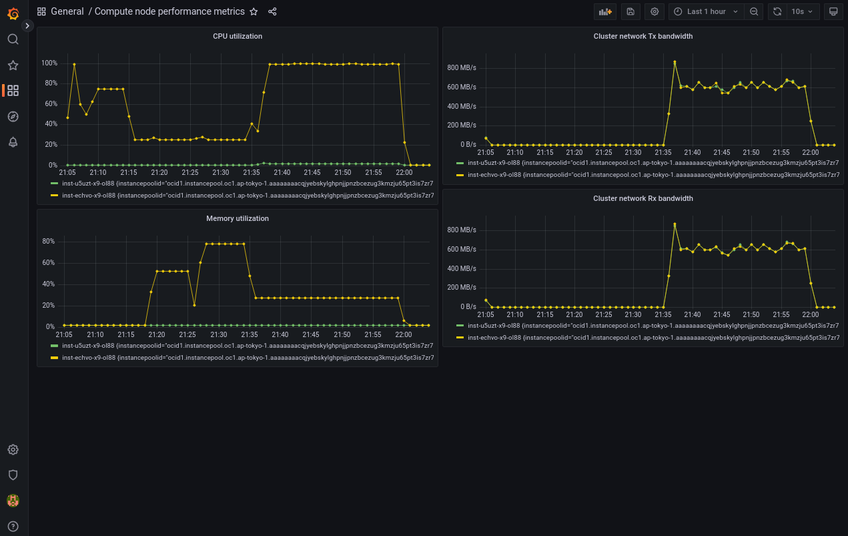848x536 pixels.
Task: Click yellow color swatch in Rx legend
Action: pyautogui.click(x=460, y=338)
